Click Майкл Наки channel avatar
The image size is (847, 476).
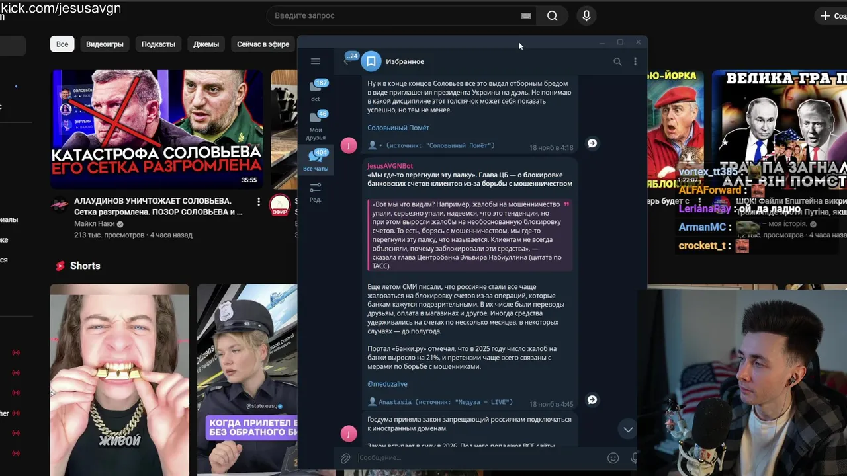click(x=60, y=205)
